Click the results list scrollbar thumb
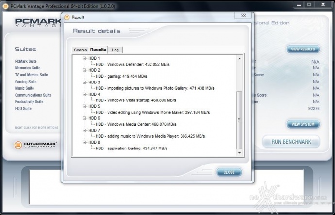This screenshot has height=215, width=335. point(239,120)
